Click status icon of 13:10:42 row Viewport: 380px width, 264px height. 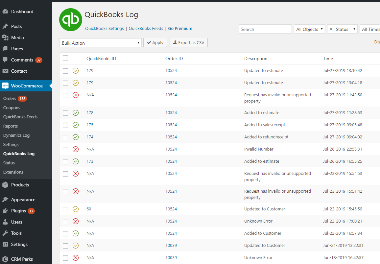click(x=76, y=71)
